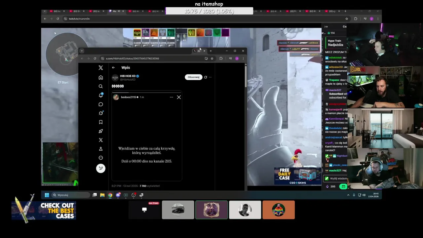
Task: Open extensions icon in Twitch browser window
Action: point(356,19)
